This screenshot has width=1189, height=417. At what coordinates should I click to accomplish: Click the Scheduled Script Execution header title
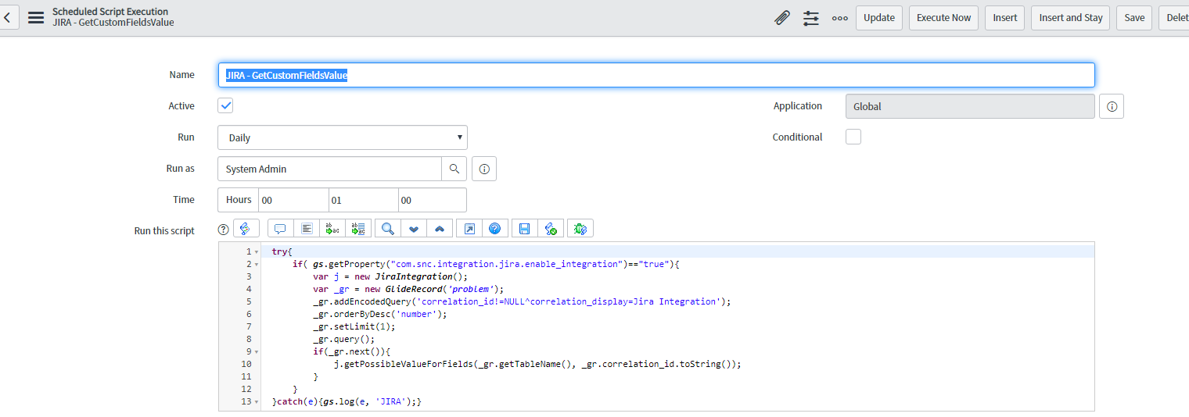click(x=110, y=12)
